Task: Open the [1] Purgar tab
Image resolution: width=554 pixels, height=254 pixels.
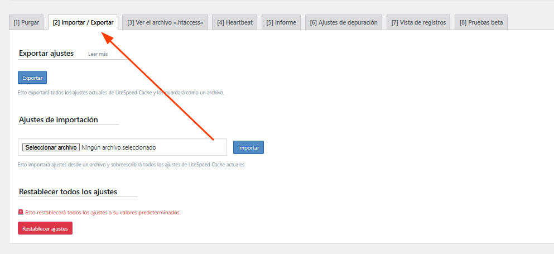Action: point(26,22)
